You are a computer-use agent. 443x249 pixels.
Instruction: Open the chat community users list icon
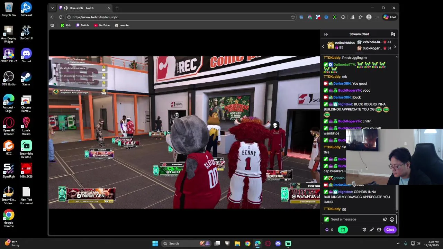393,34
